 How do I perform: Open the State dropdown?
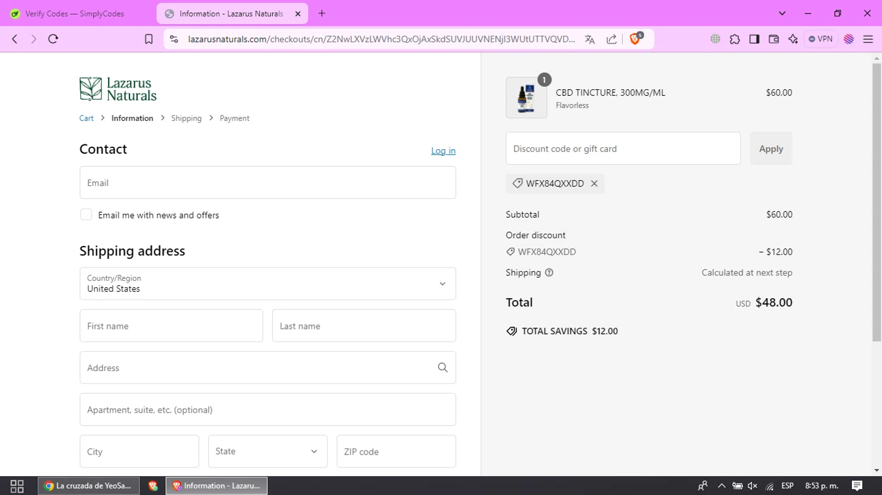tap(268, 452)
